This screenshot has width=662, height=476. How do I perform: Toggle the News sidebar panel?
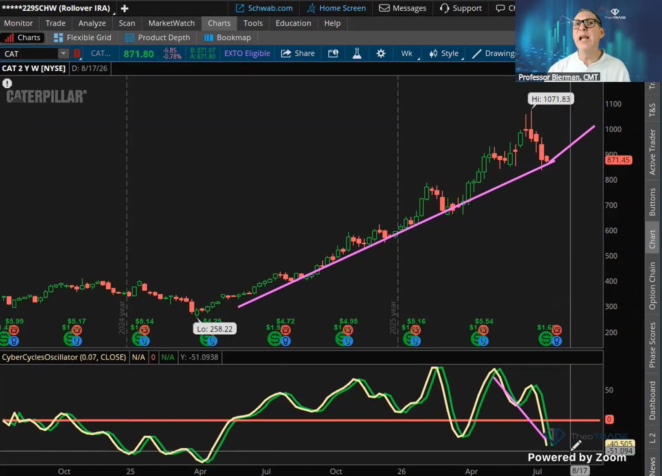pyautogui.click(x=652, y=465)
